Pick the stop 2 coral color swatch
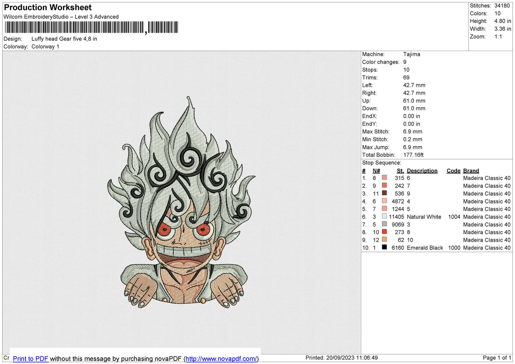 coord(384,185)
